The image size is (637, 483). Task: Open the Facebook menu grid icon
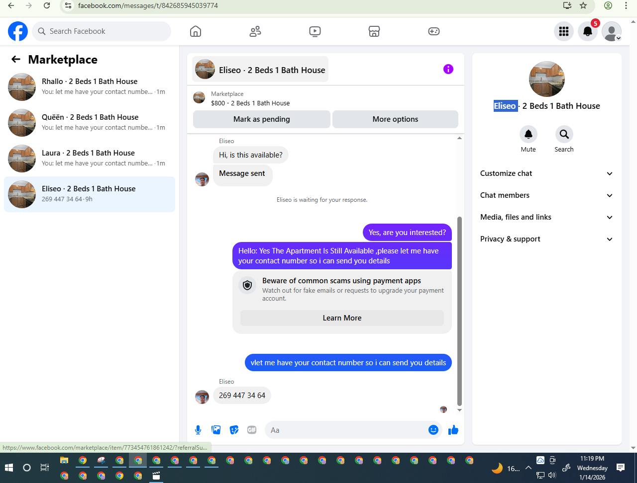564,31
